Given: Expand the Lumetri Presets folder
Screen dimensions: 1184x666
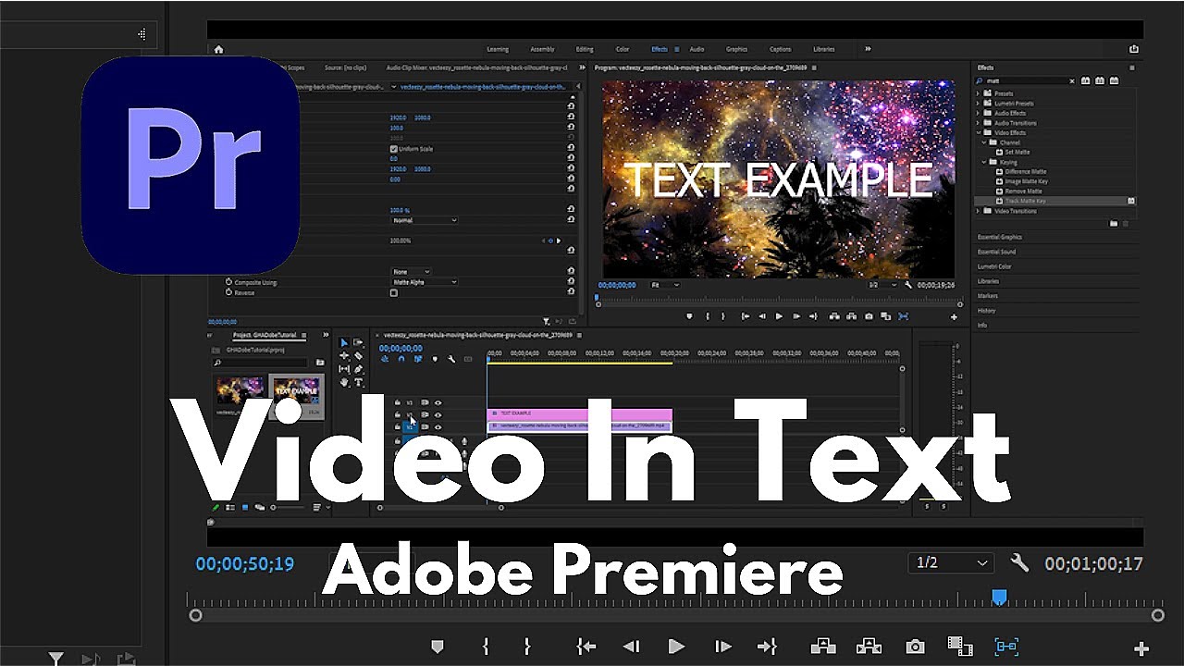Looking at the screenshot, I should pyautogui.click(x=980, y=103).
